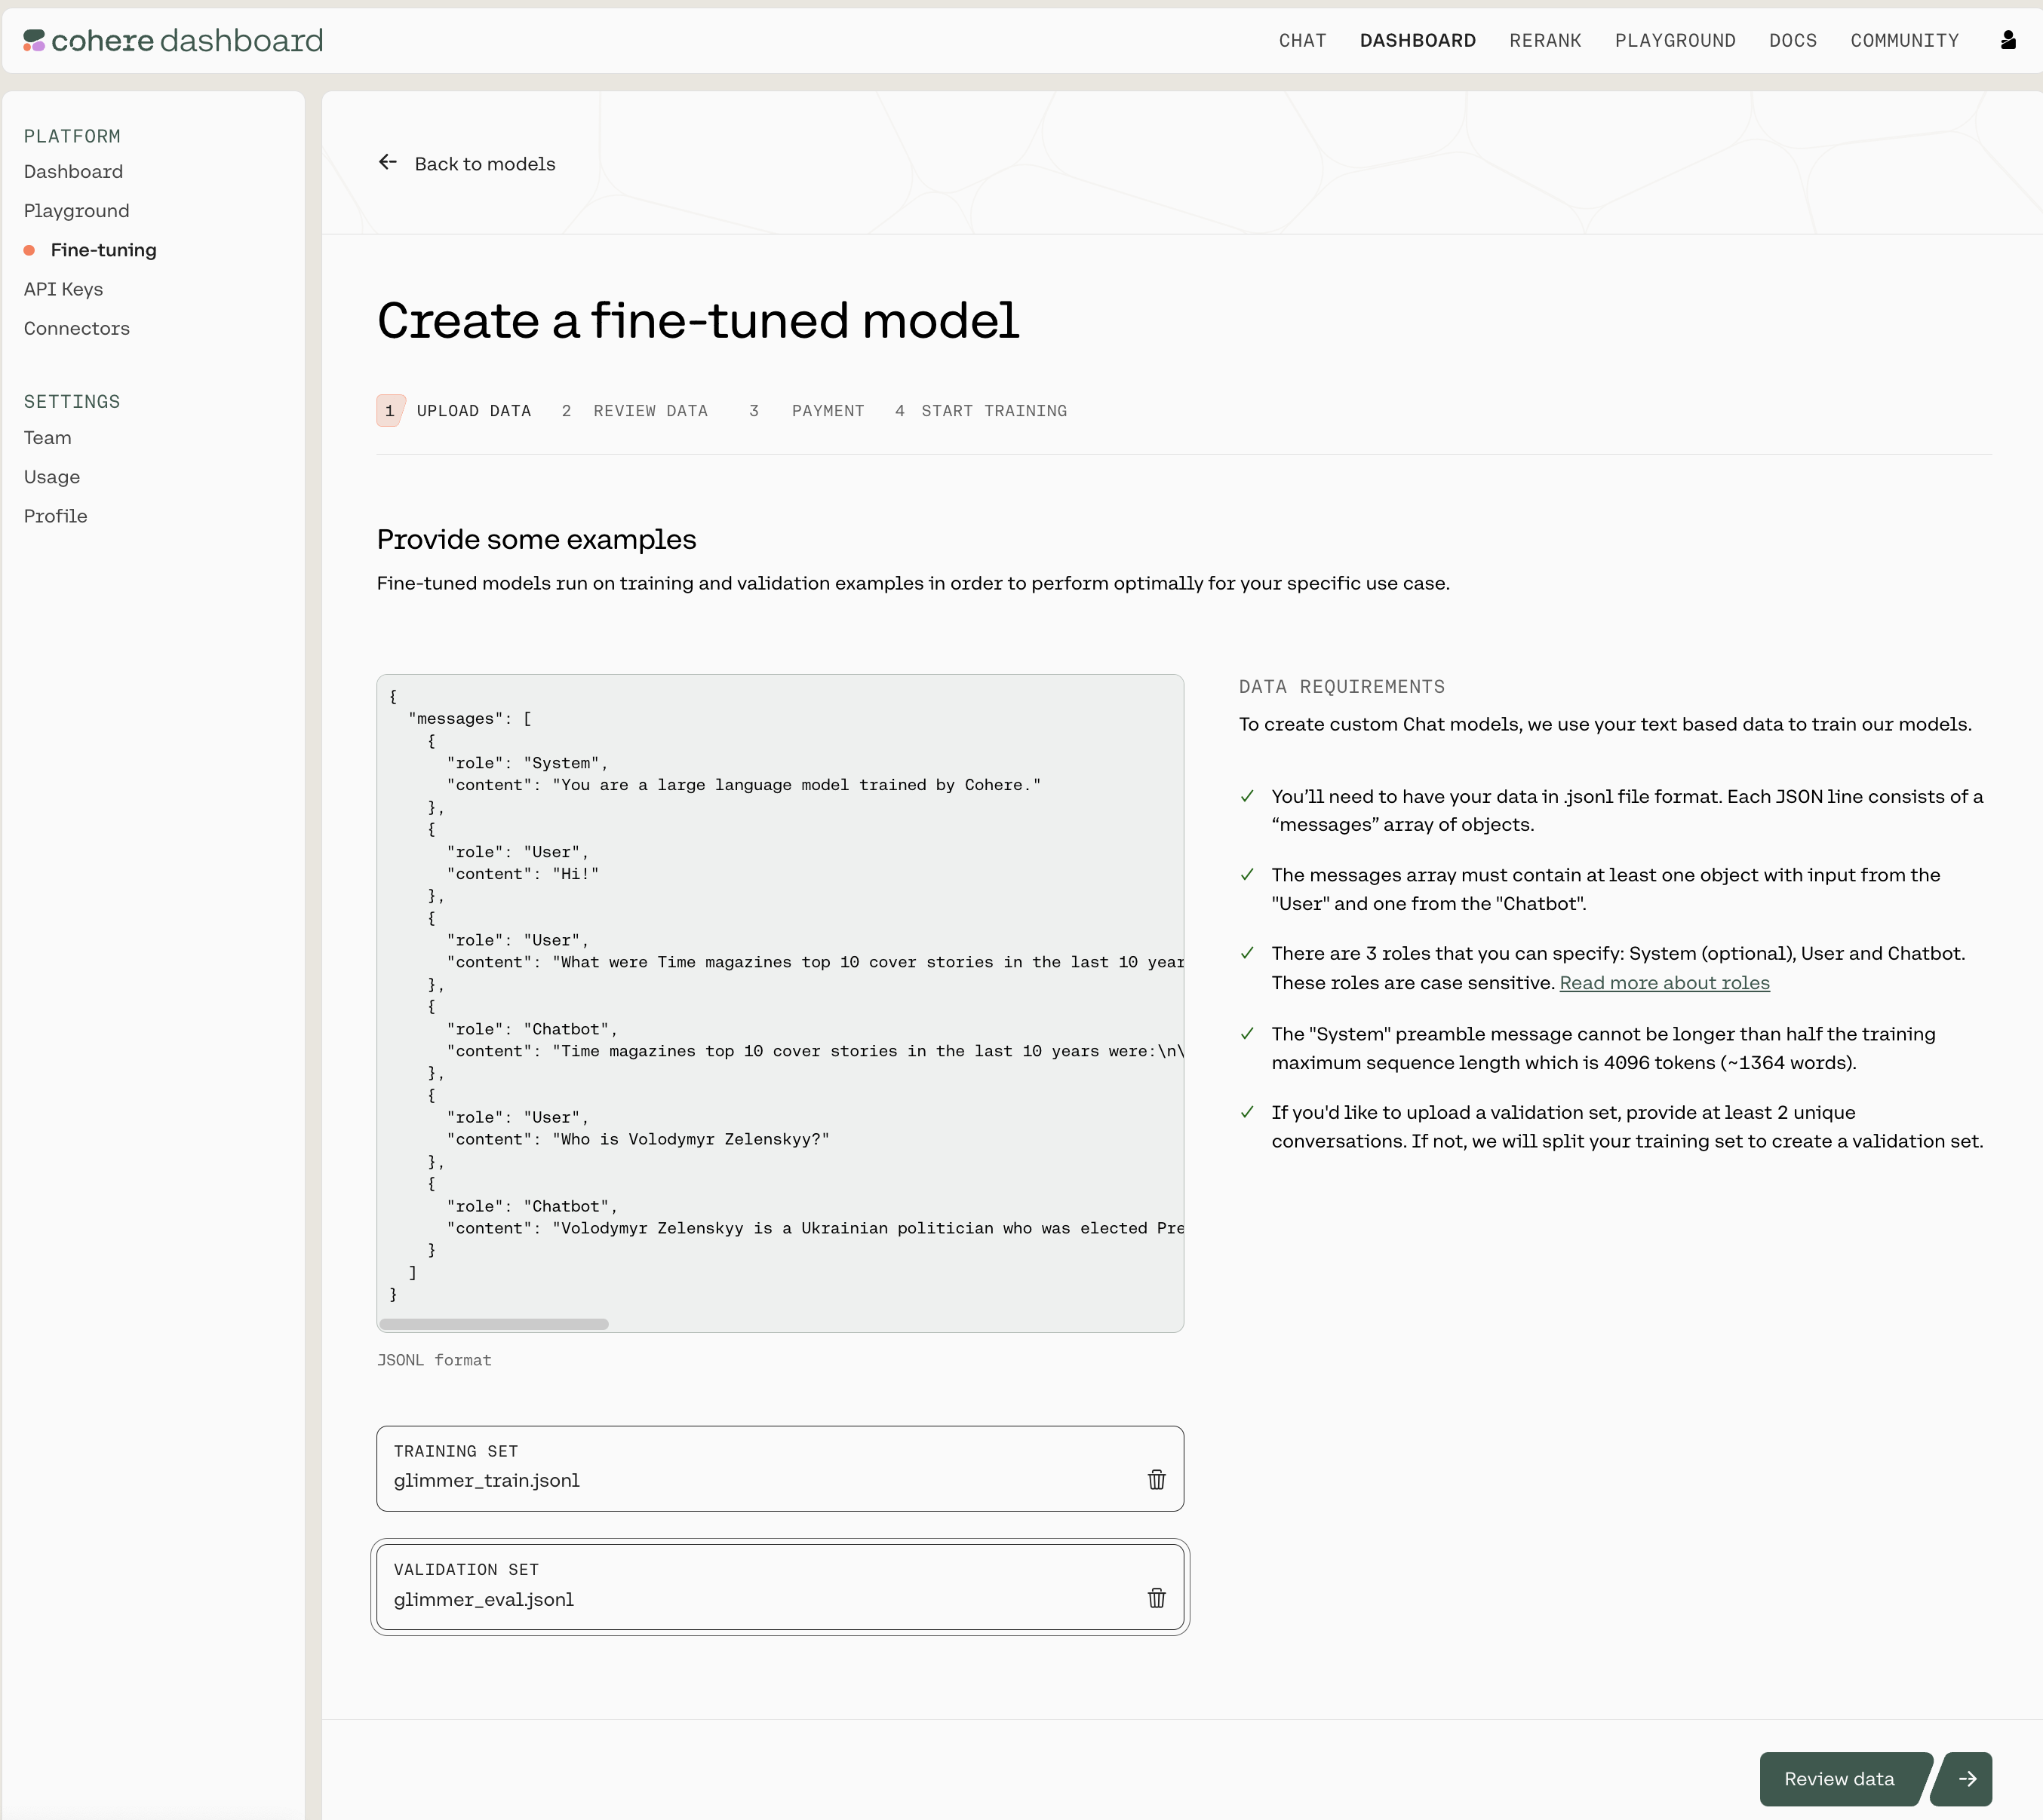
Task: Click the arrow button beside Review data
Action: point(1966,1779)
